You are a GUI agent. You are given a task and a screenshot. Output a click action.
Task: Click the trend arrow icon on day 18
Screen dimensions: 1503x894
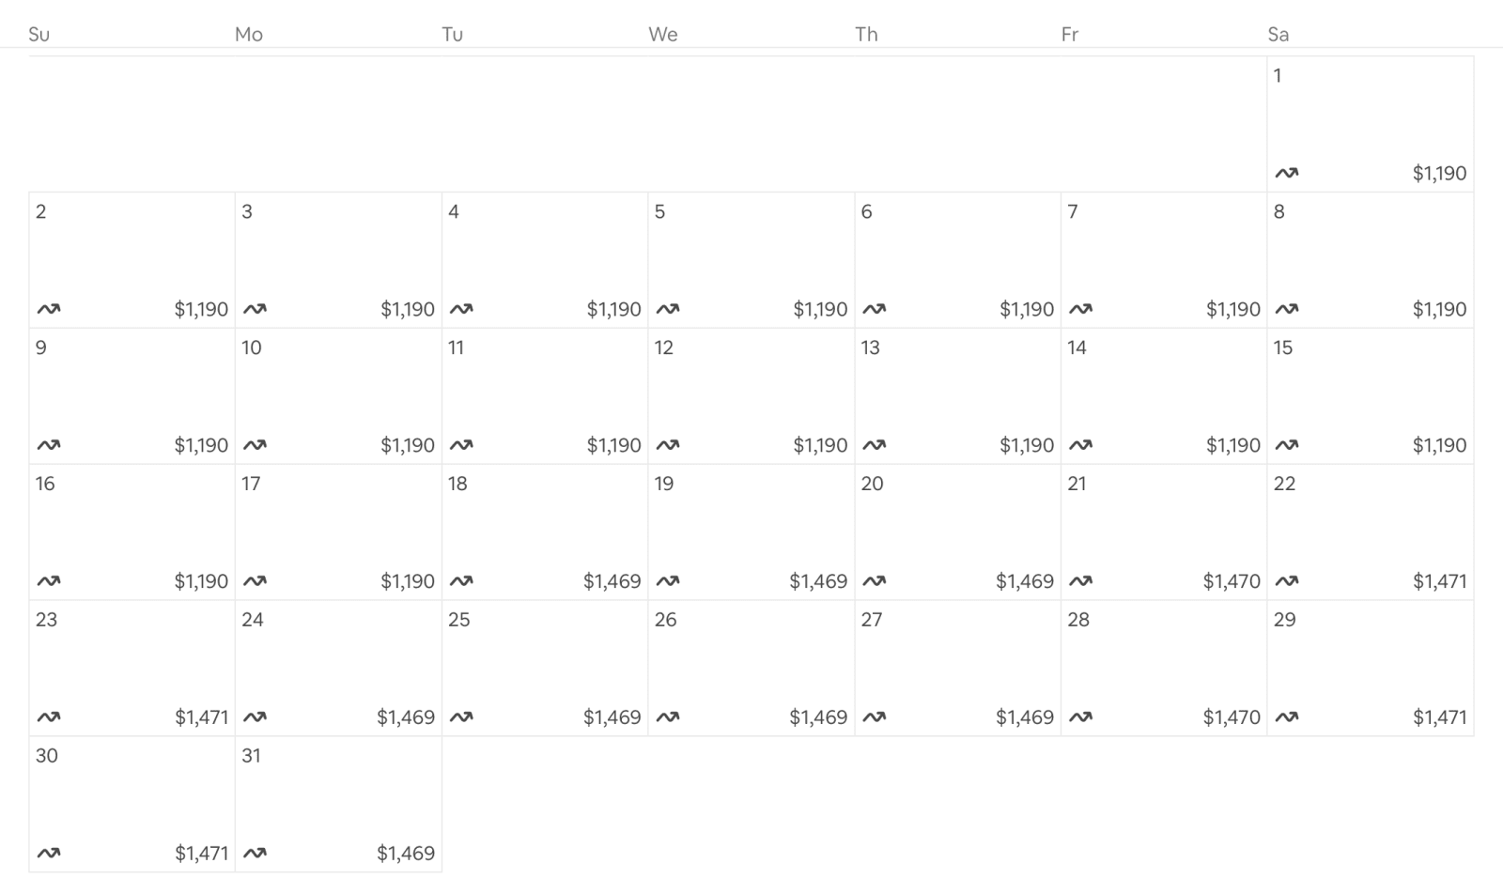pos(461,581)
